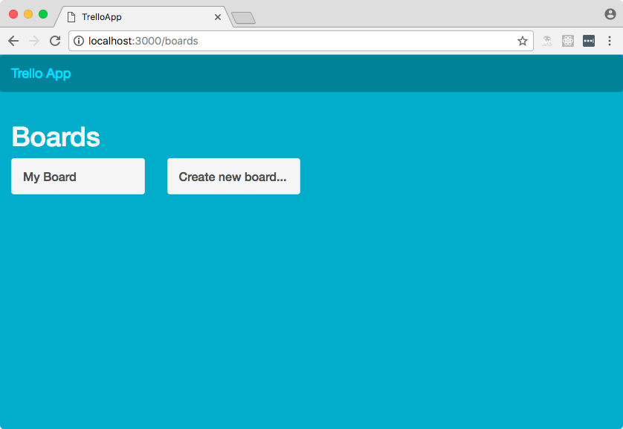Screen dimensions: 623x429
Task: Minimize the window with the yellow button
Action: point(28,14)
